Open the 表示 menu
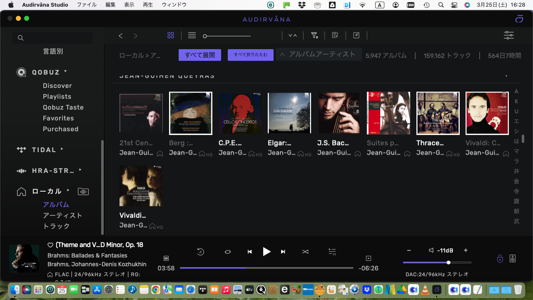Image resolution: width=533 pixels, height=300 pixels. 129,5
